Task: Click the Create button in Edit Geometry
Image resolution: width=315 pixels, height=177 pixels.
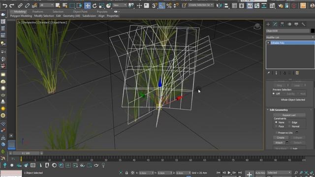Action: [x=281, y=138]
